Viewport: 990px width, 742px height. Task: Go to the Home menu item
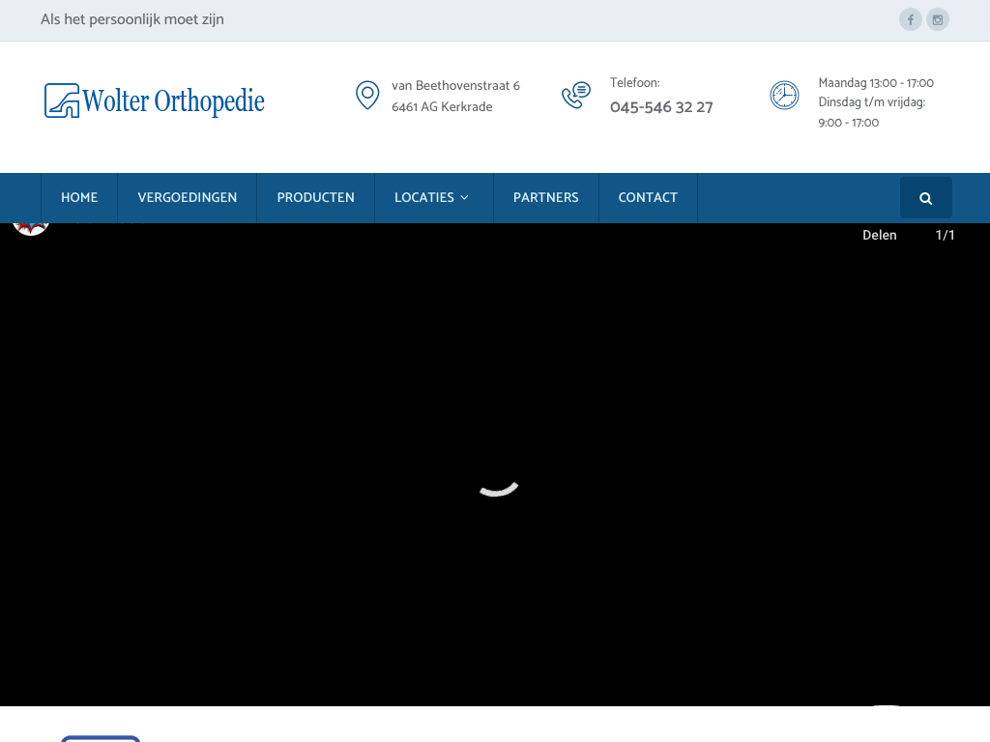[x=79, y=198]
